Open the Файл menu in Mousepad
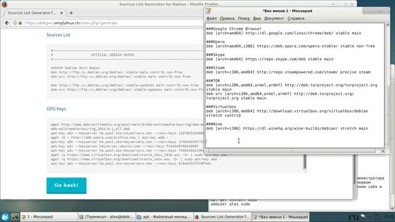The height and width of the screenshot is (222, 395). [x=211, y=18]
